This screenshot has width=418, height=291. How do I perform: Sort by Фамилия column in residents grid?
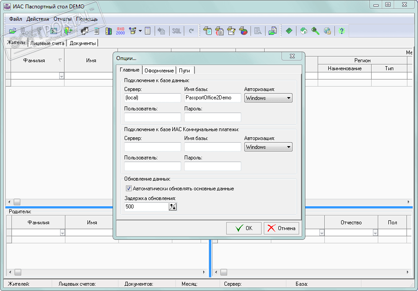(x=37, y=60)
